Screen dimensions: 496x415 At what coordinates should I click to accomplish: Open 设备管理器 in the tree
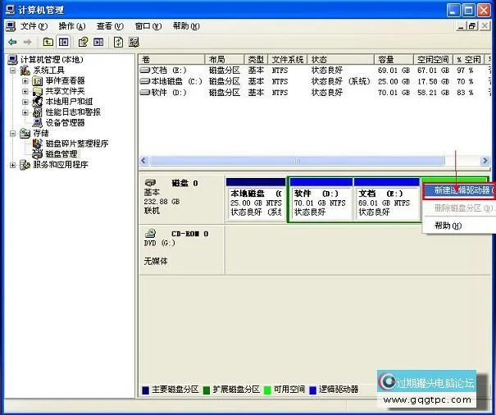(65, 122)
